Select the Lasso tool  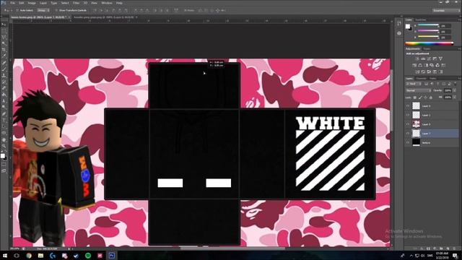[4, 37]
